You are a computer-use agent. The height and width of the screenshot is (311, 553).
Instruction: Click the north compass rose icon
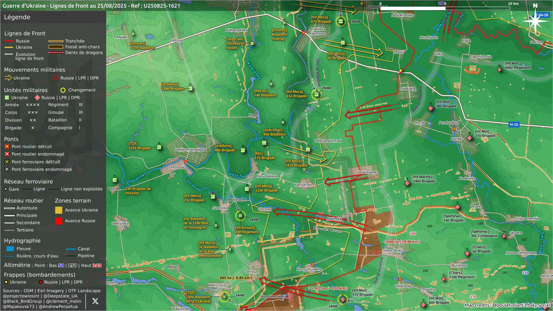535,21
